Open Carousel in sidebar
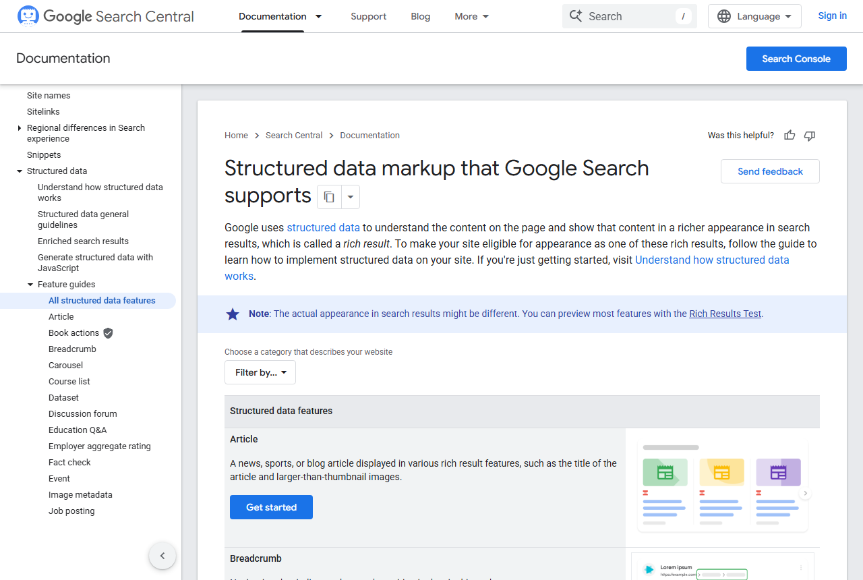The image size is (863, 580). click(66, 366)
